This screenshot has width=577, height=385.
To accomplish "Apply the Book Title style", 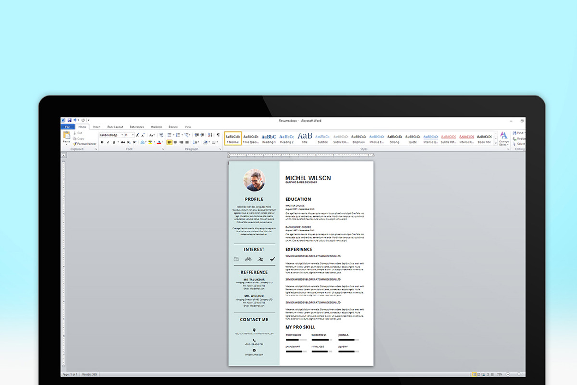I will click(x=485, y=139).
